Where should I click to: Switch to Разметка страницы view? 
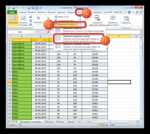coord(23,21)
